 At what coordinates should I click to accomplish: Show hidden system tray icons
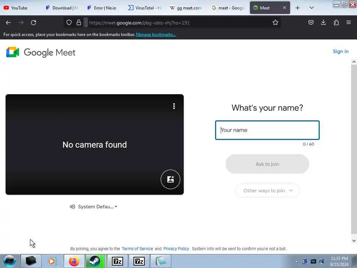click(x=296, y=261)
